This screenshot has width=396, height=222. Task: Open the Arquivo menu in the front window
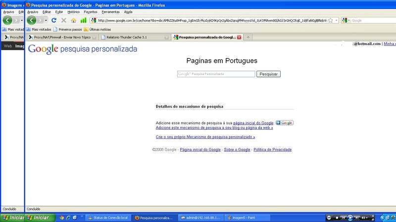[x=33, y=12]
